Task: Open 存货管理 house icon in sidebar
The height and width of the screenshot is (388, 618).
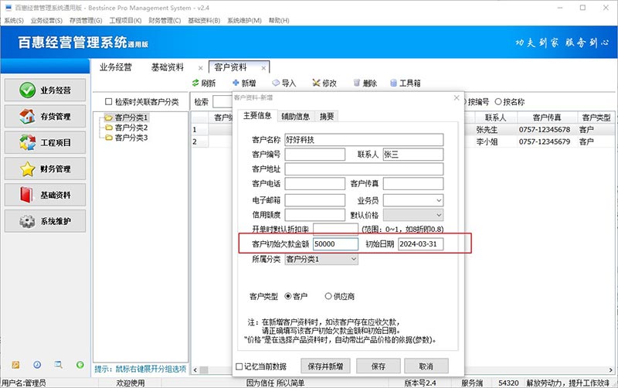Action: [x=27, y=116]
